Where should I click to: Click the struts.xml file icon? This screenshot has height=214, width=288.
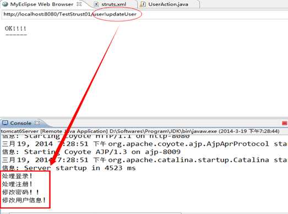96,4
